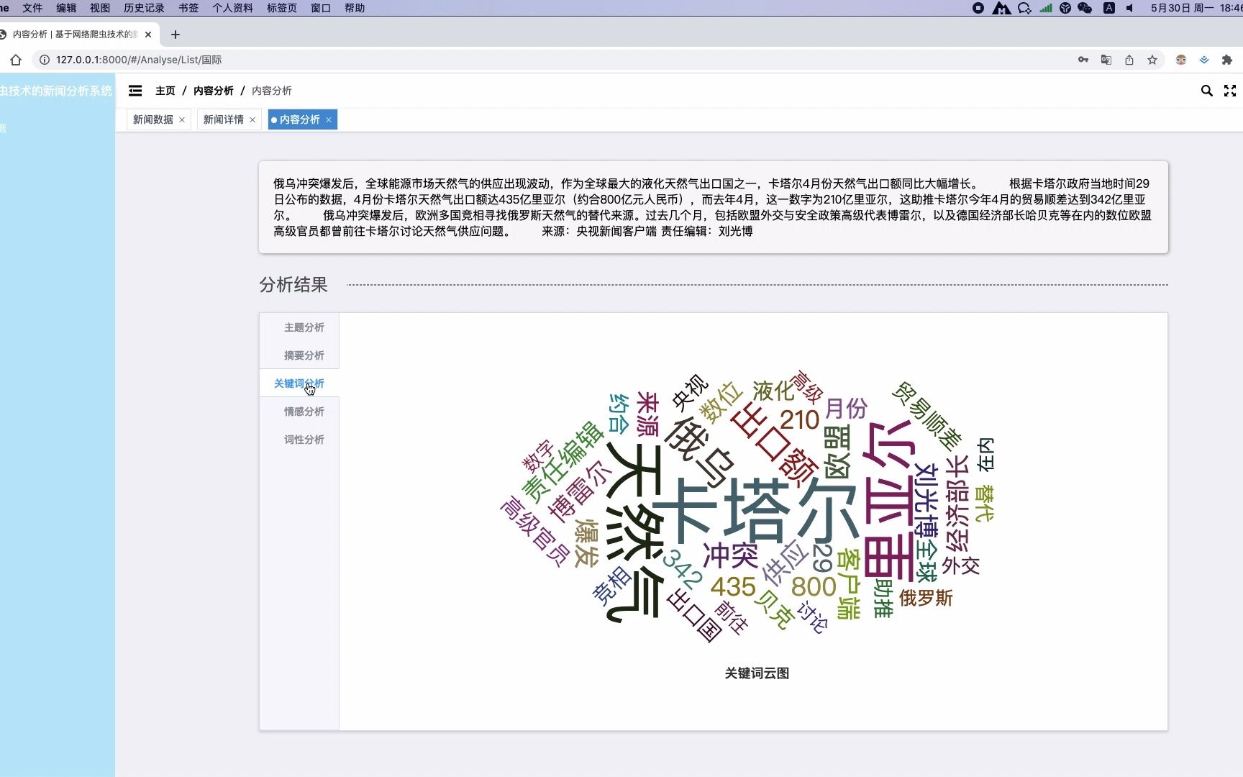Close the 内容分析 browser tab
Image resolution: width=1243 pixels, height=777 pixels.
point(148,35)
